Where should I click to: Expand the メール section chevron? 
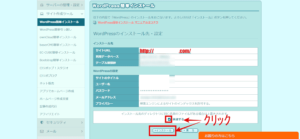coord(82,132)
